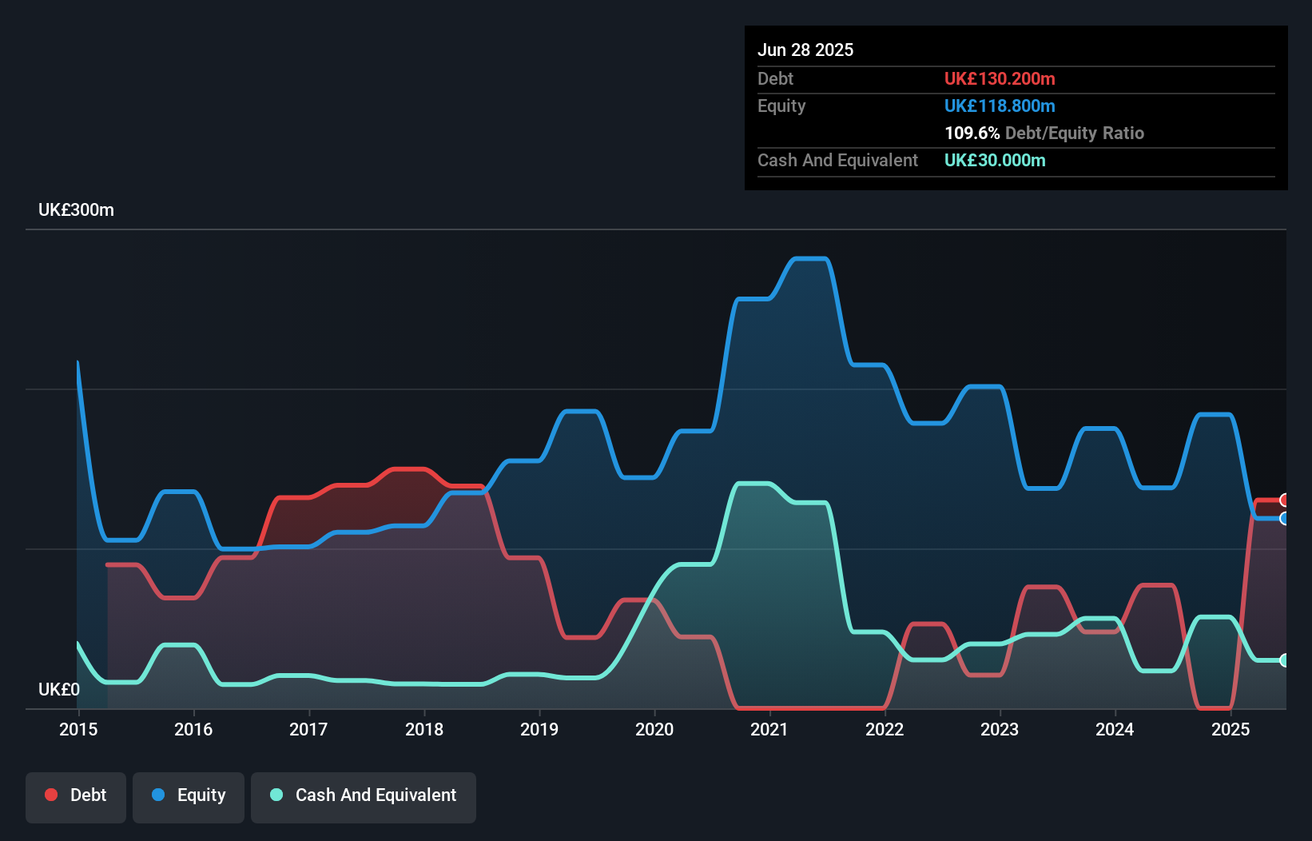Screen dimensions: 1312x841
Task: Toggle the Cash And Equivalent series off
Action: [x=364, y=795]
